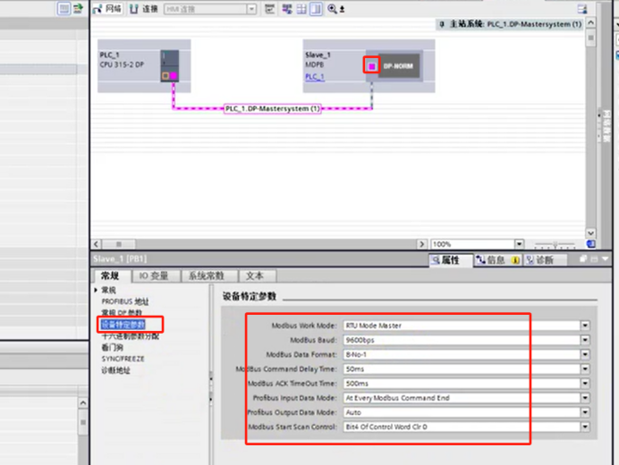The image size is (619, 465).
Task: Switch to the 属性 (Properties) tab
Action: click(x=451, y=259)
